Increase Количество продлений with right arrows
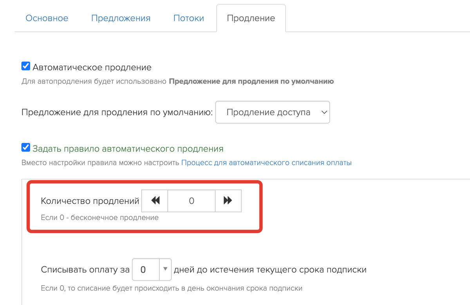470x305 pixels. [x=228, y=201]
